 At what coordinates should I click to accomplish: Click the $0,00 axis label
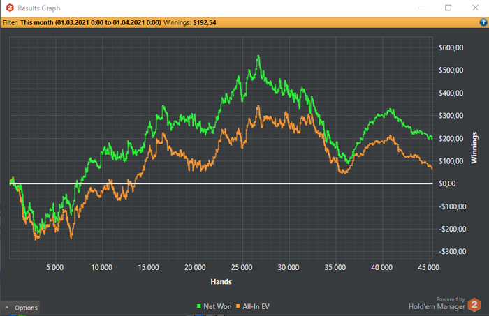447,183
